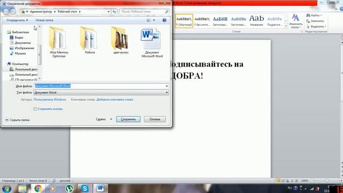Open File Explorer from the taskbar
The width and height of the screenshot is (343, 193).
point(22,188)
